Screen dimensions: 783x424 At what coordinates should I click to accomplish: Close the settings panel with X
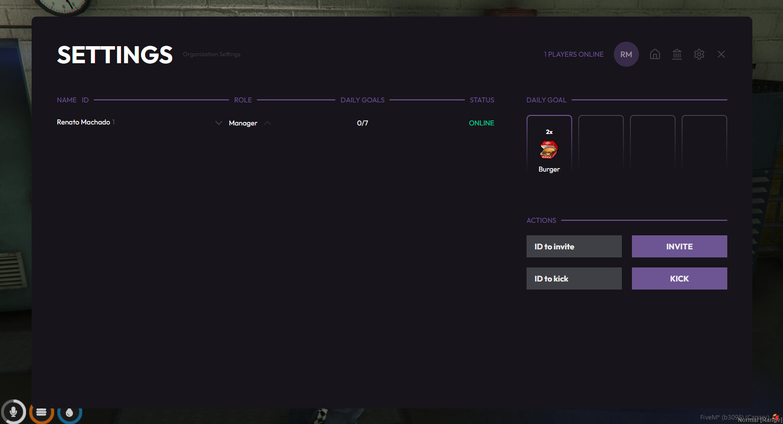(721, 54)
